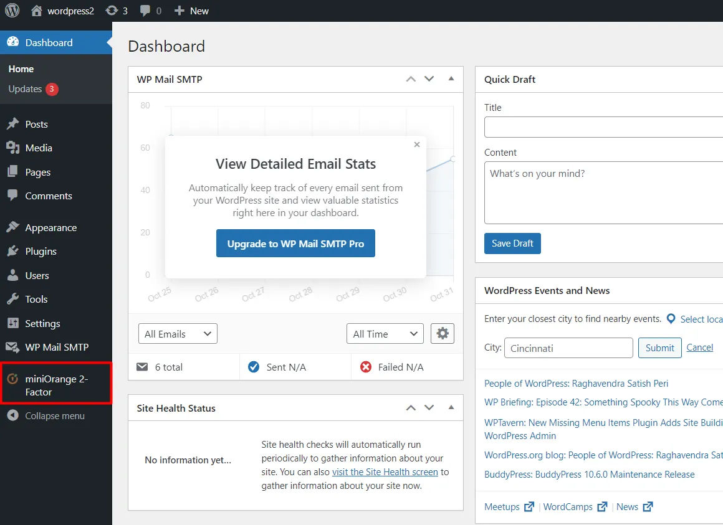Image resolution: width=723 pixels, height=525 pixels.
Task: Click the external link icon beside WordCamps
Action: 602,506
